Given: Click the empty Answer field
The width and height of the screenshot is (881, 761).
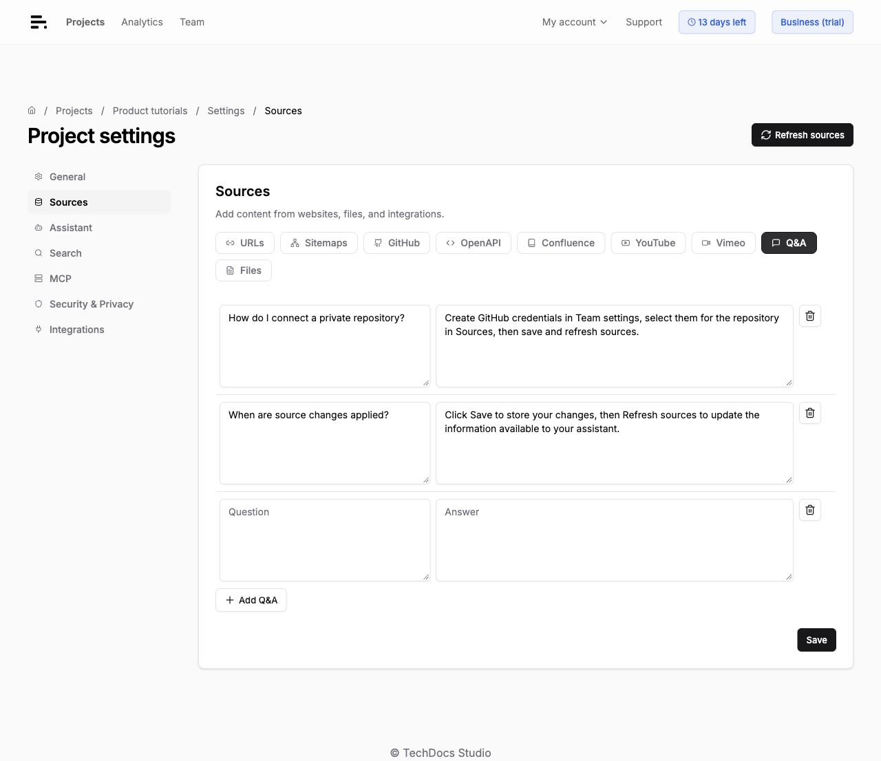Looking at the screenshot, I should coord(615,540).
